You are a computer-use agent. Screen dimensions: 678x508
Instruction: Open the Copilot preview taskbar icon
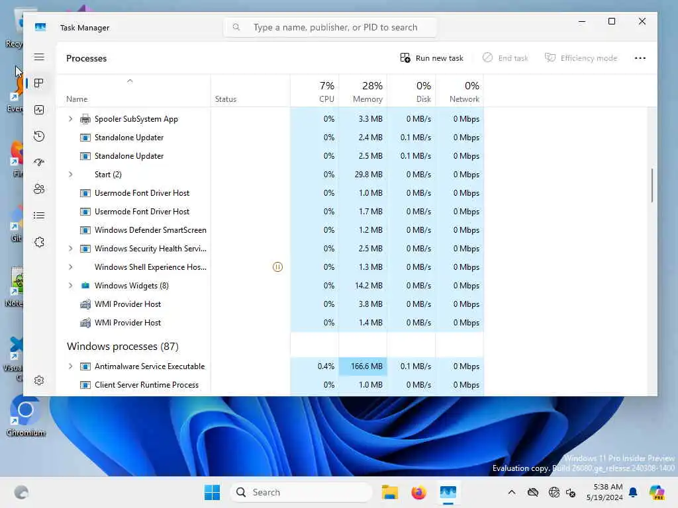tap(657, 492)
